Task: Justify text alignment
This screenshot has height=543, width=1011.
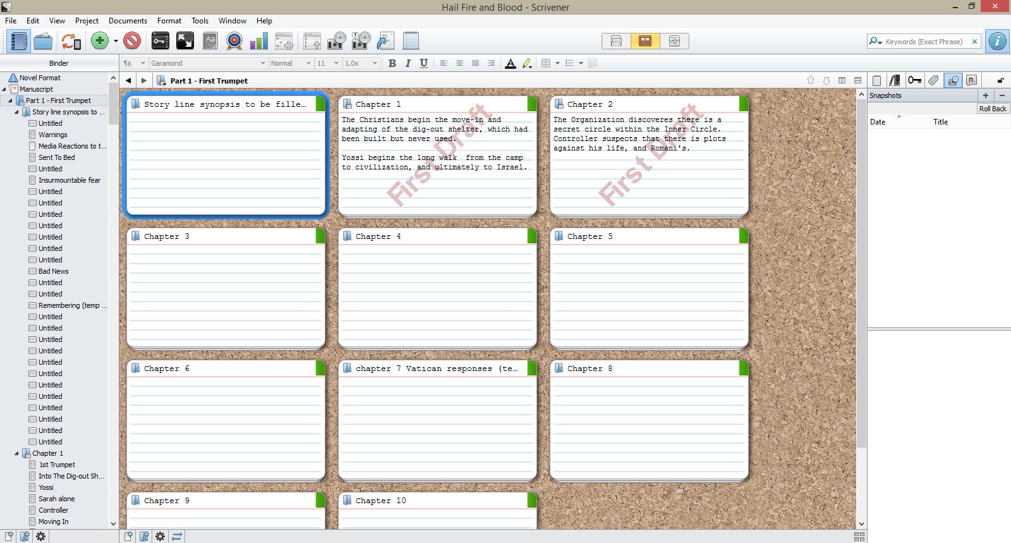Action: [x=491, y=63]
